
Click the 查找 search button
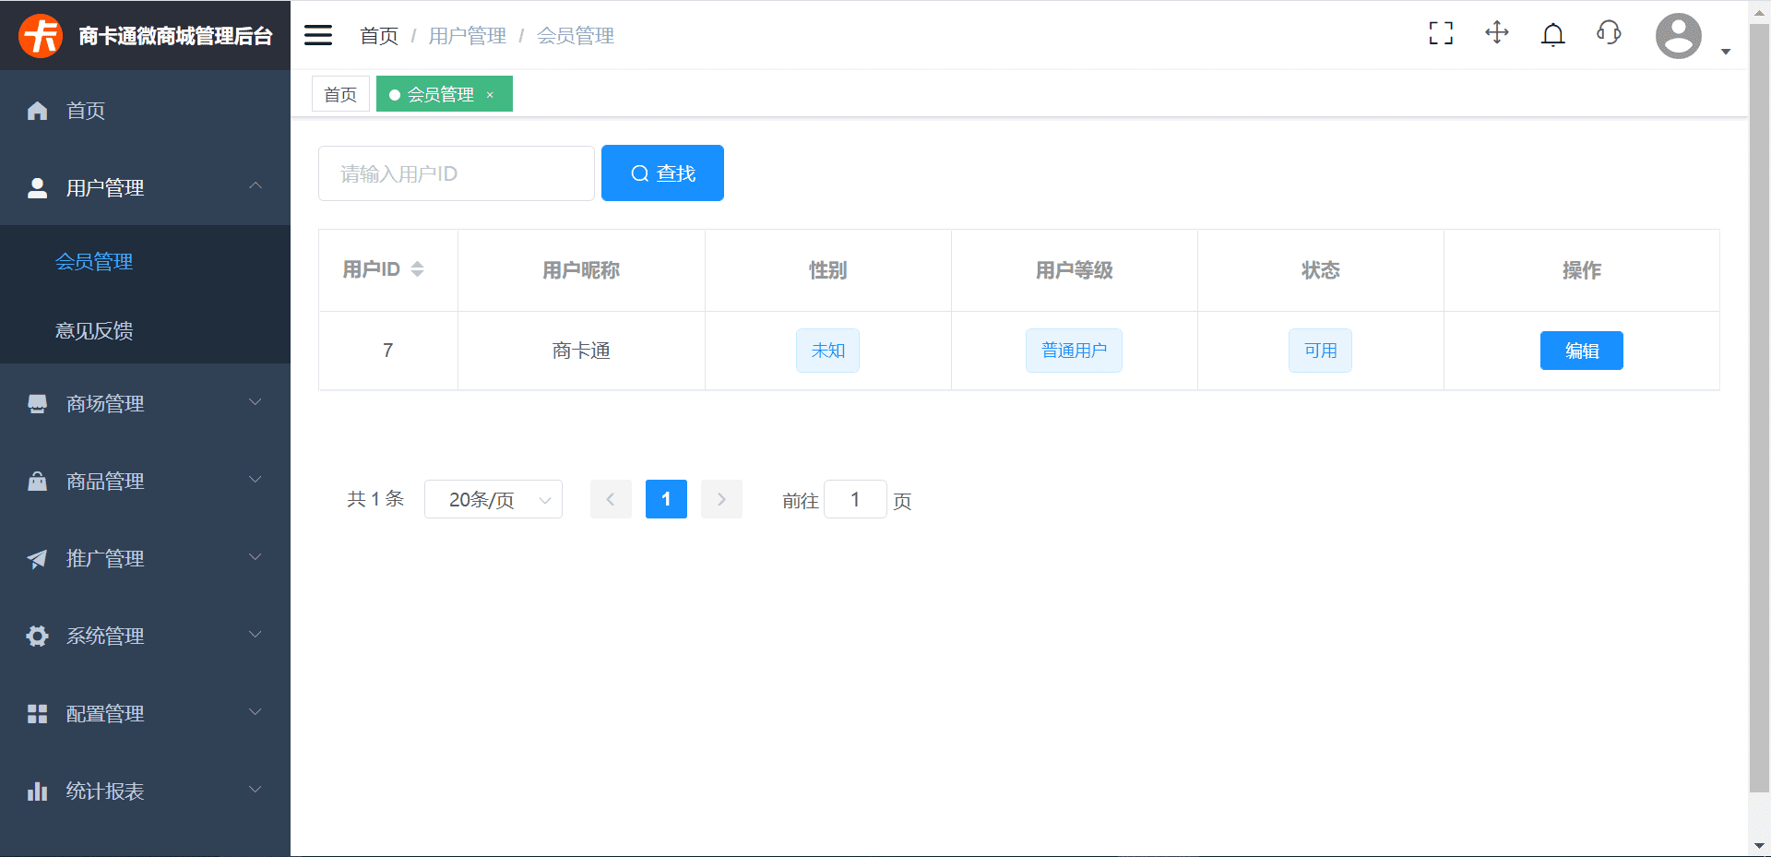tap(662, 173)
